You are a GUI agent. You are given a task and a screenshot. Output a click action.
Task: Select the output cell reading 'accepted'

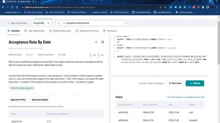(x=193, y=120)
